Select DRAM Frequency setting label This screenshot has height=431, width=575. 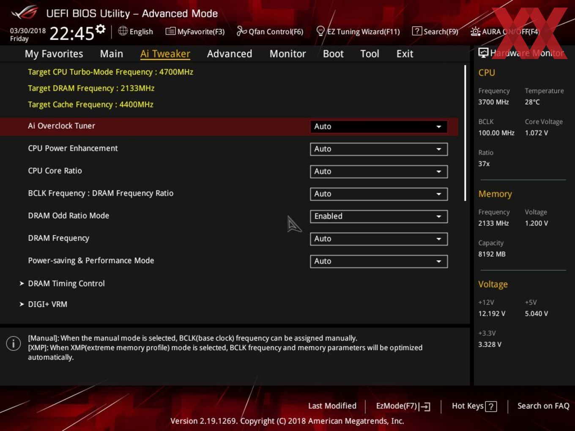(x=58, y=238)
